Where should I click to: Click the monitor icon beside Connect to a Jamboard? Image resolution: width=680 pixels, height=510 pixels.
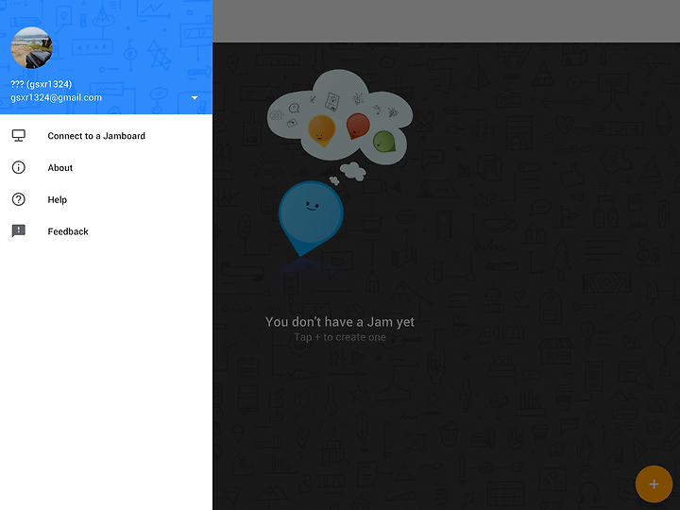pyautogui.click(x=19, y=136)
